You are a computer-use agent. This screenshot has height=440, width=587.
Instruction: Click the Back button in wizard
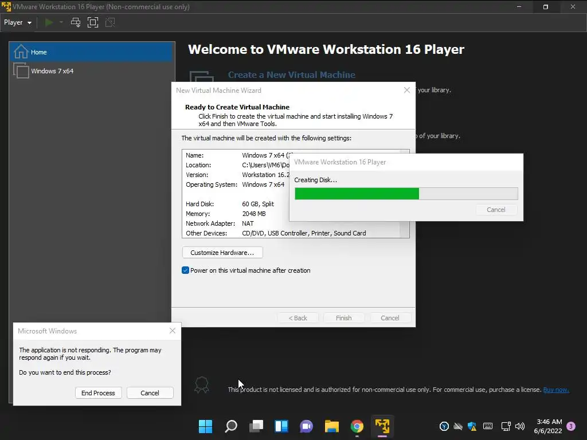[298, 317]
